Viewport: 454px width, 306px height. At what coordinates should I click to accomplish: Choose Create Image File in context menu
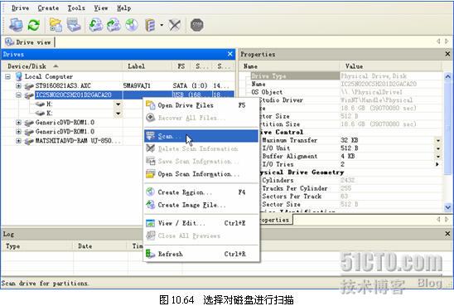coord(201,205)
